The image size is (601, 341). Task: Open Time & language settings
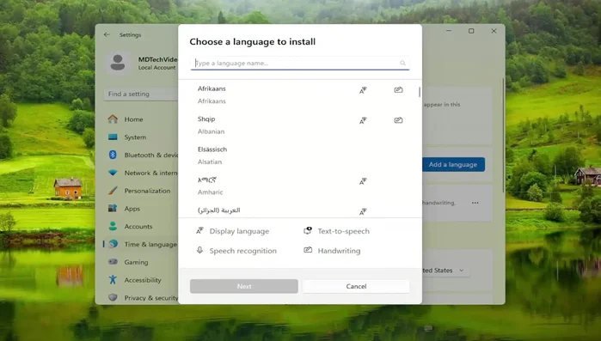pos(141,244)
